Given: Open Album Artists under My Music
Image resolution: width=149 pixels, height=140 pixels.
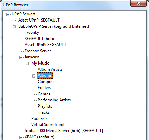Looking at the screenshot, I should 50,69.
